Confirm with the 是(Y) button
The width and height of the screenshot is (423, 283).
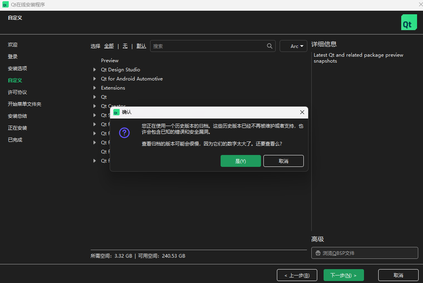click(241, 161)
